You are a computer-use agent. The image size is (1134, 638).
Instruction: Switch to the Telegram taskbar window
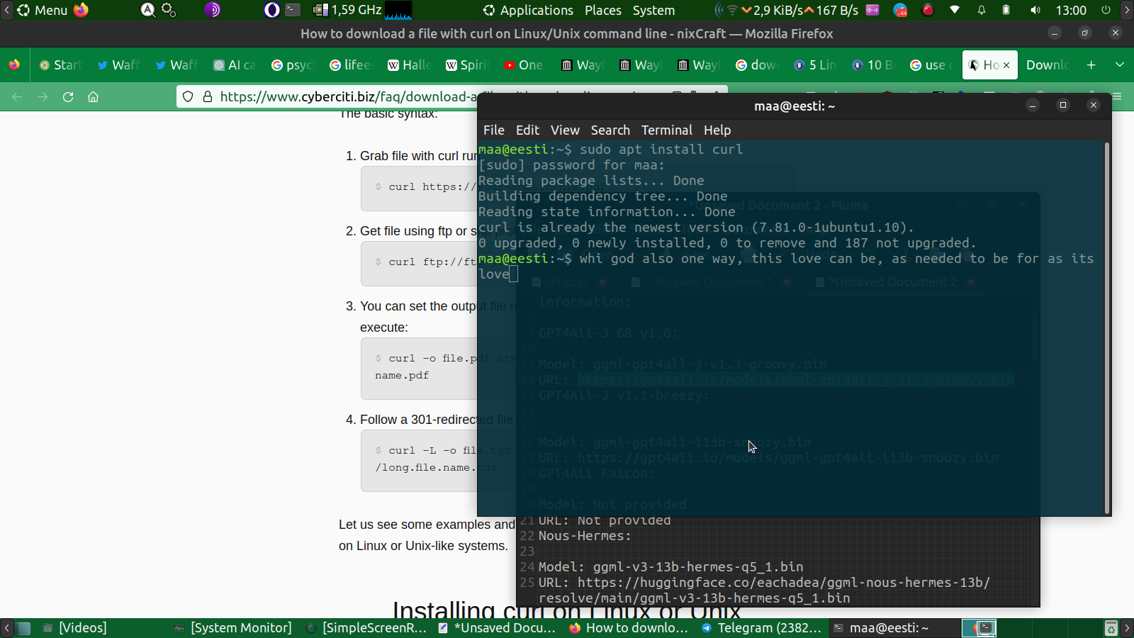tap(762, 628)
